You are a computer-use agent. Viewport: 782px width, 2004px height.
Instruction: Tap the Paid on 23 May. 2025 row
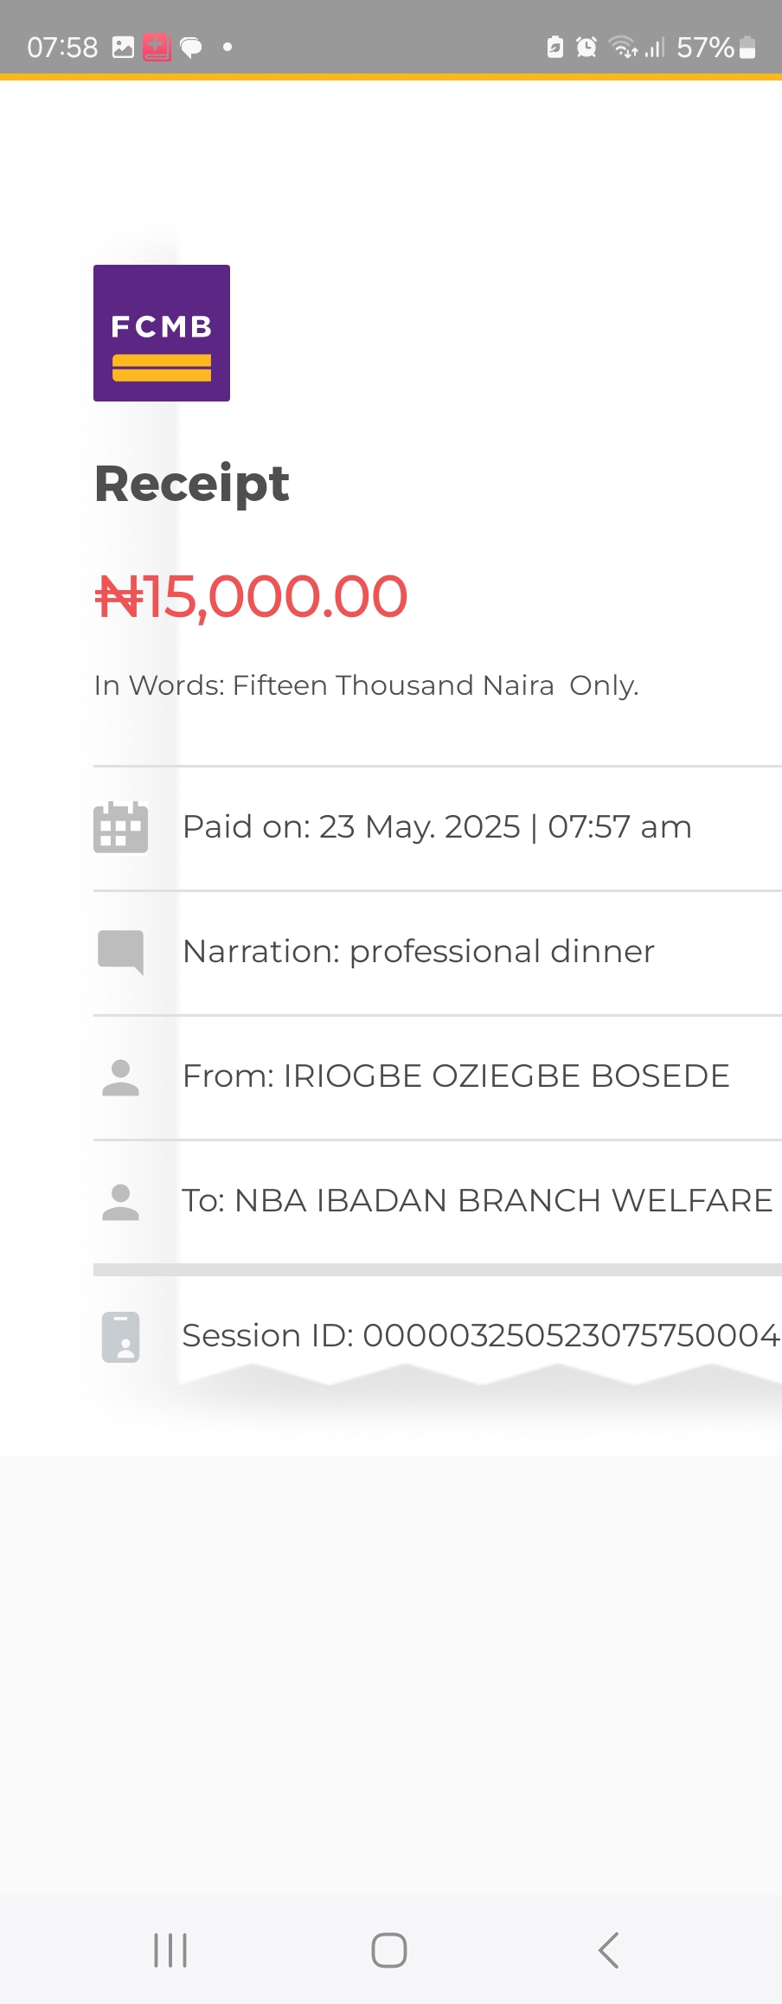click(x=438, y=828)
